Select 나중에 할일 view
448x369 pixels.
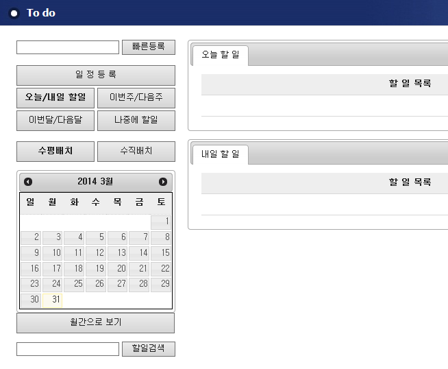pos(136,120)
